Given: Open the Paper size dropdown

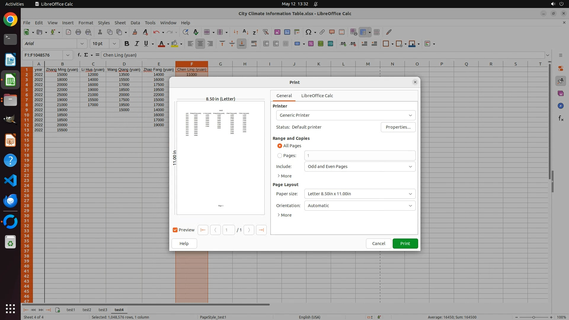Looking at the screenshot, I should pyautogui.click(x=360, y=194).
